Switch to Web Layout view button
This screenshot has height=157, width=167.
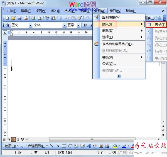pos(9,139)
